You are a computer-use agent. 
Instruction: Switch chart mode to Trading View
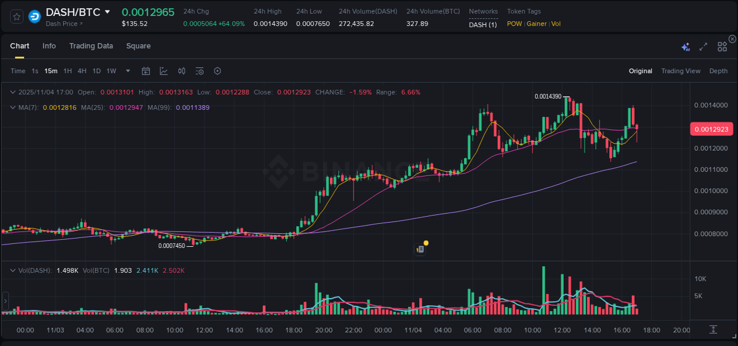(681, 71)
